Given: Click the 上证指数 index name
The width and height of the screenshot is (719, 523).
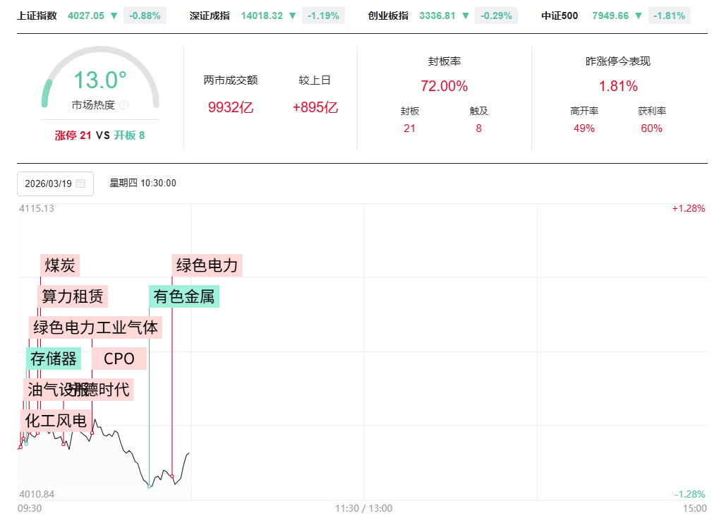Looking at the screenshot, I should 37,16.
